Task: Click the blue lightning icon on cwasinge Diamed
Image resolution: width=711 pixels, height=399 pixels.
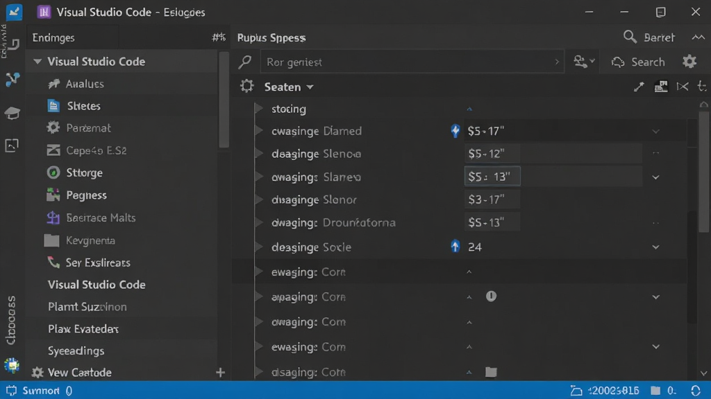Action: click(455, 131)
